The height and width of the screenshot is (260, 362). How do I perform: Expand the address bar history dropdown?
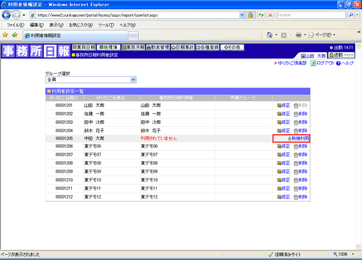click(x=242, y=15)
